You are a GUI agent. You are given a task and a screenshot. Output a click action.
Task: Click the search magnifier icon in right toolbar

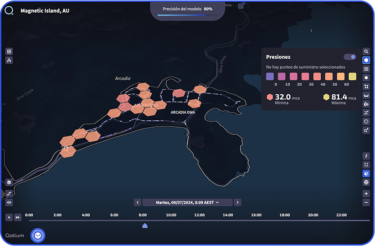[366, 51]
